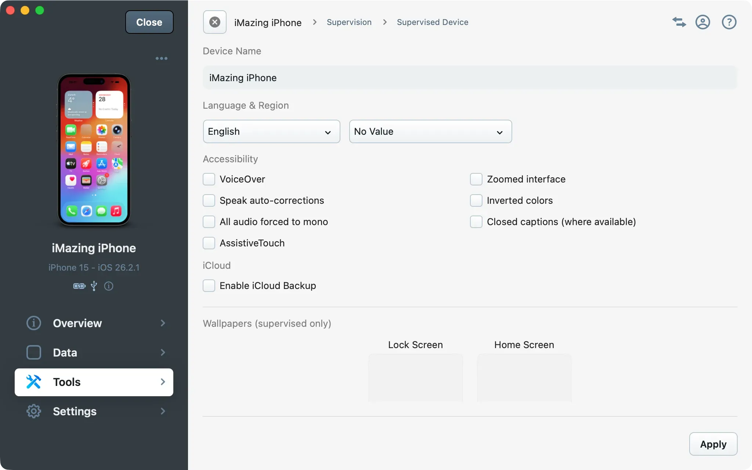Toggle the Zoomed interface option
Screen dimensions: 752x470
pyautogui.click(x=476, y=179)
